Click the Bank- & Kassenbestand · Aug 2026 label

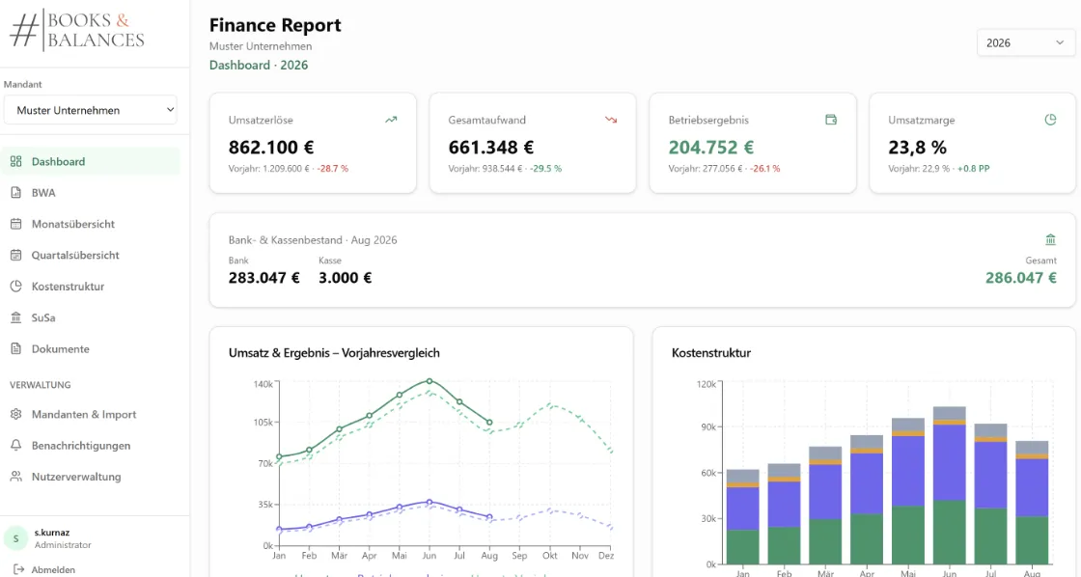click(313, 240)
